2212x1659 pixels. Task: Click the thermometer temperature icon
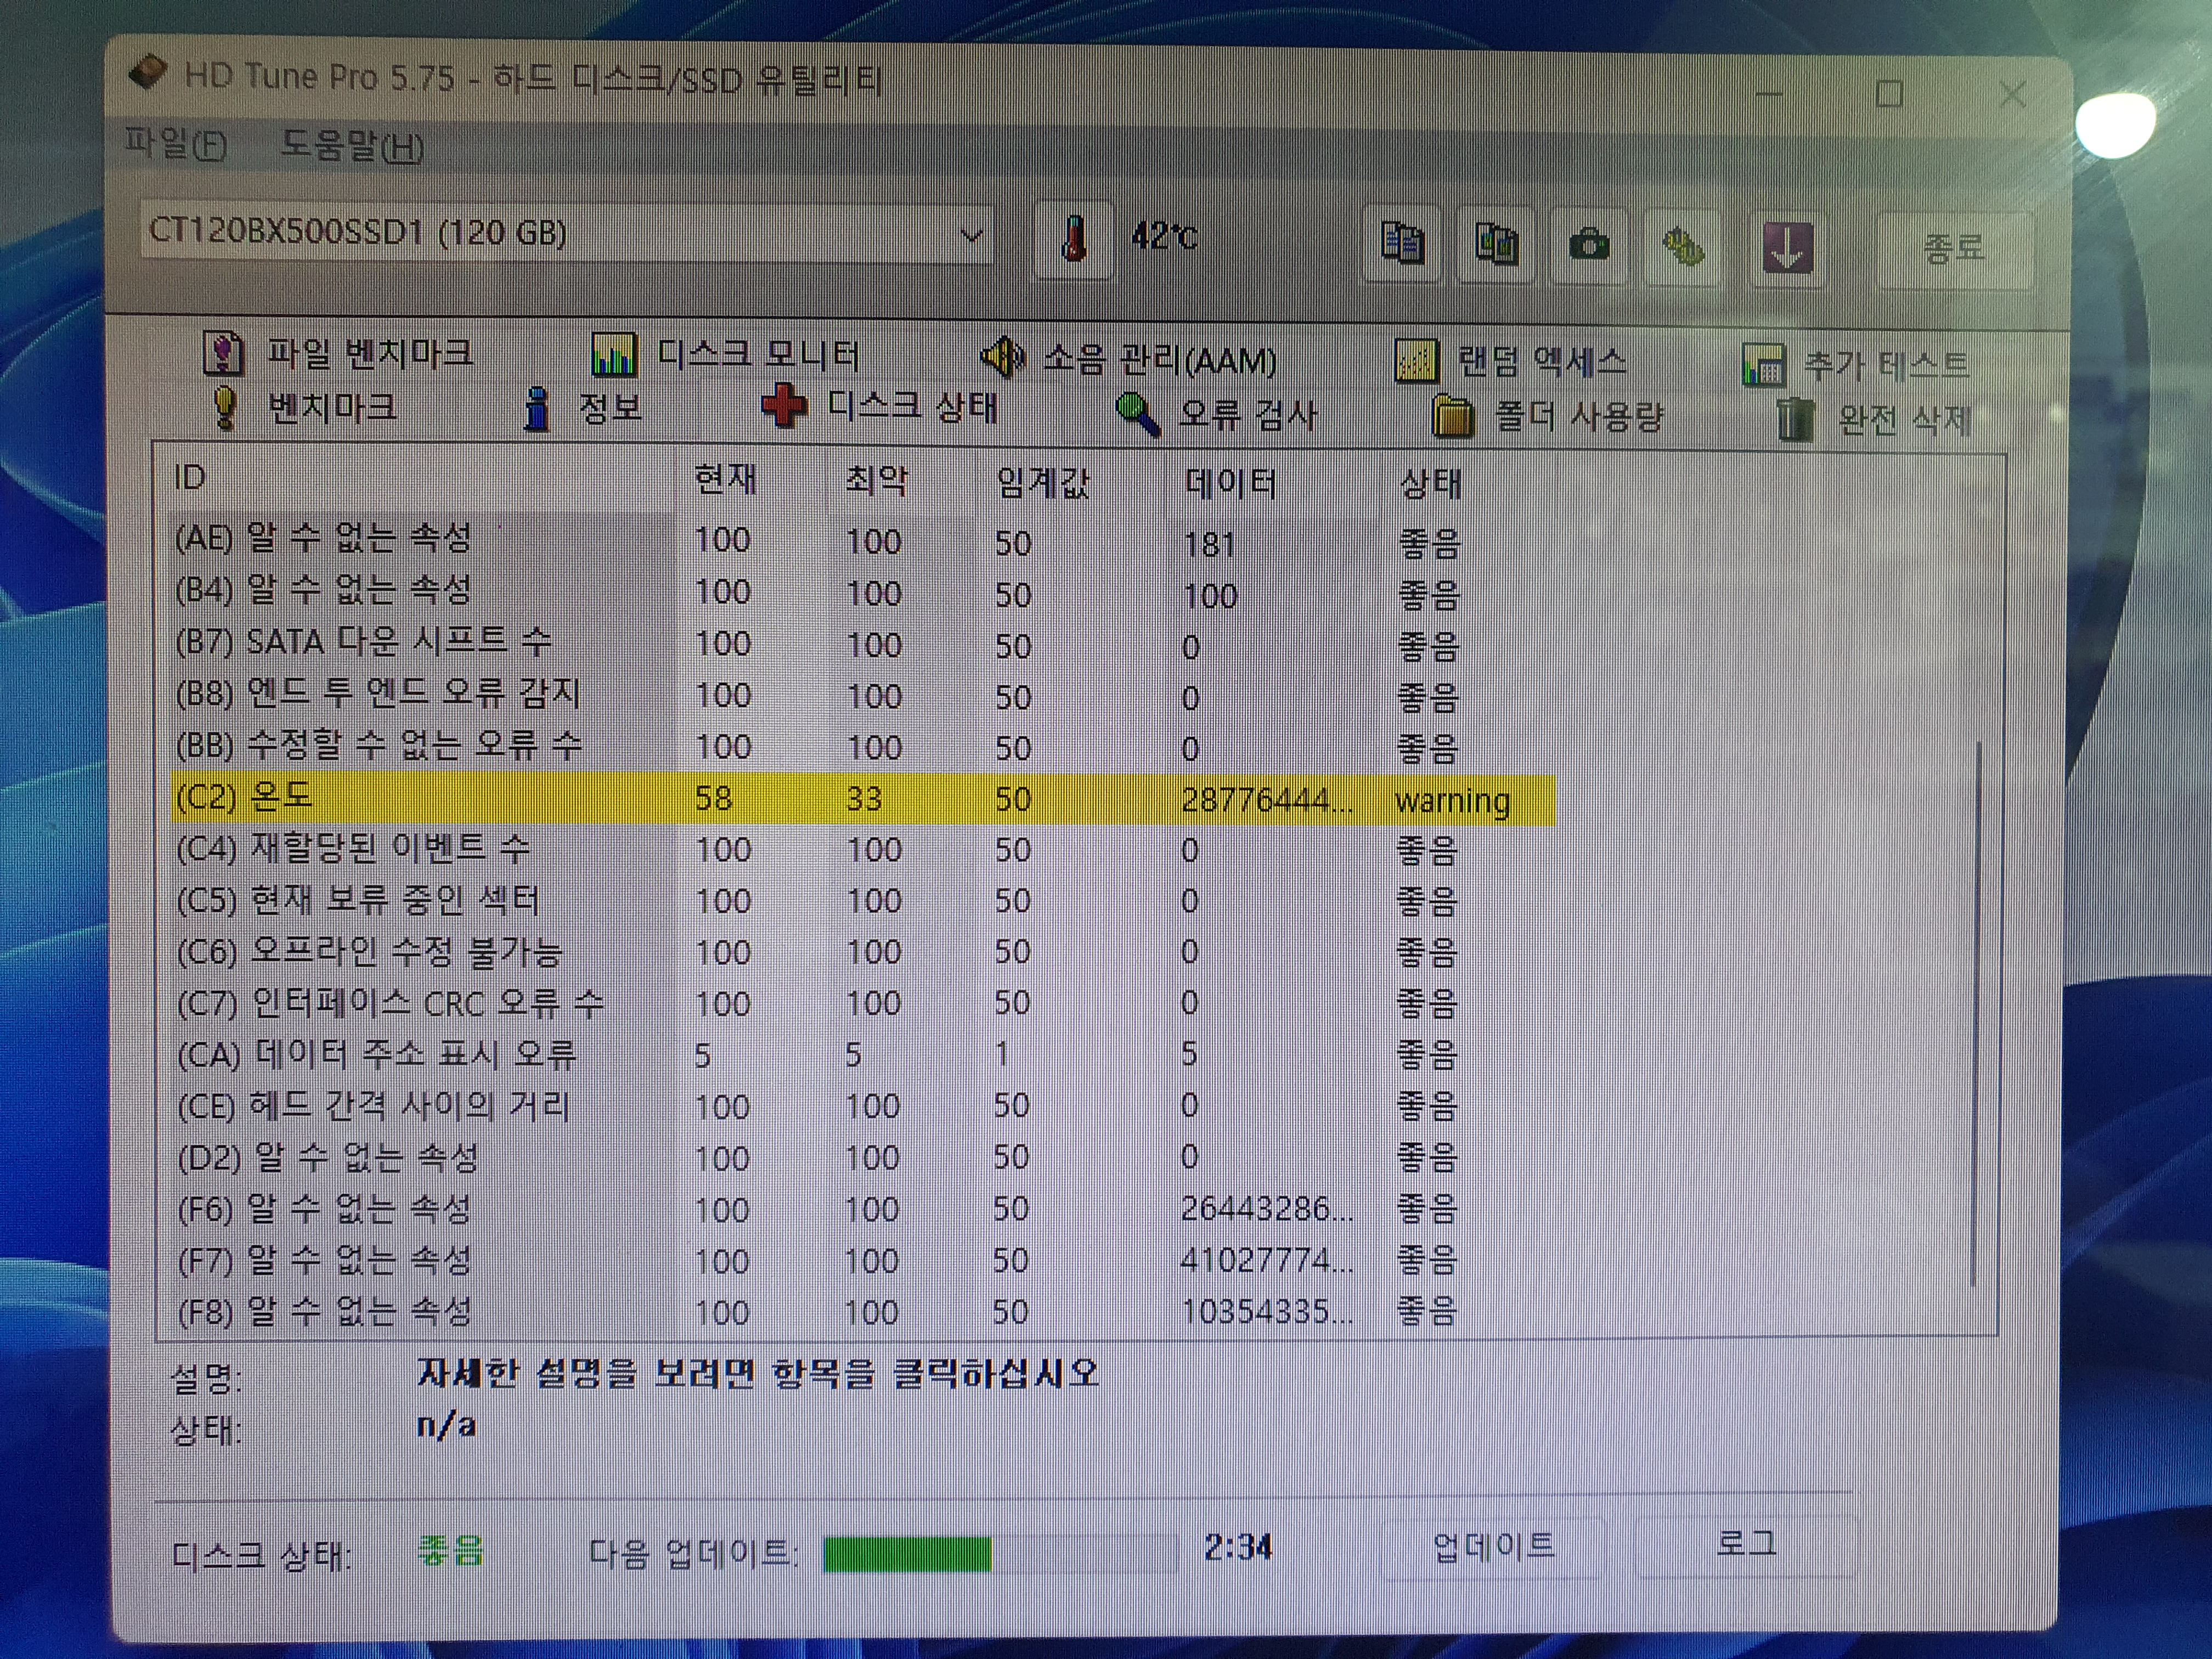pos(1073,241)
